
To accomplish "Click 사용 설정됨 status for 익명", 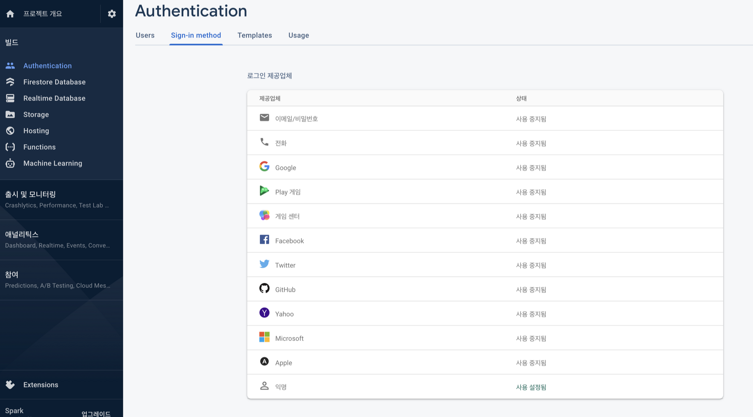I will [x=531, y=387].
